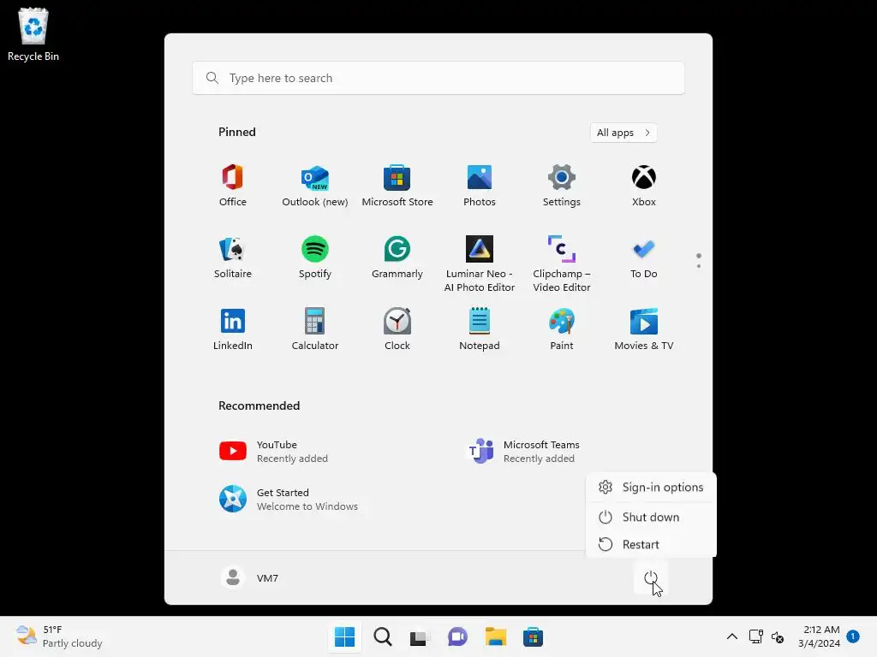
Task: Open the Clock app
Action: 397,329
